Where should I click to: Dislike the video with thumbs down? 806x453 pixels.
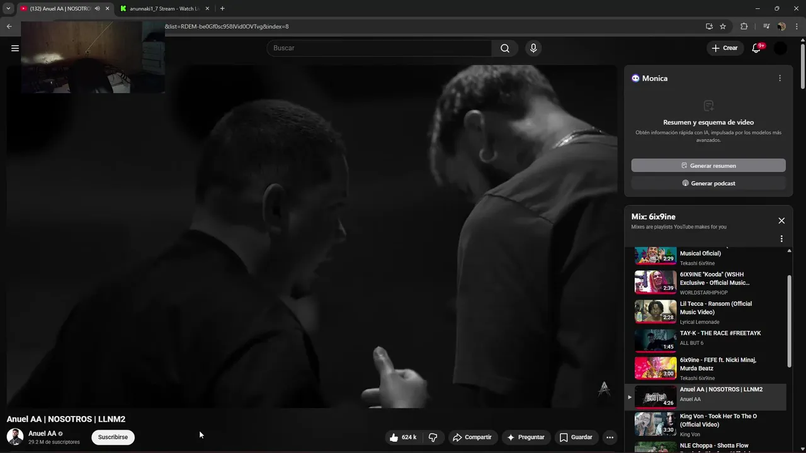click(x=433, y=437)
